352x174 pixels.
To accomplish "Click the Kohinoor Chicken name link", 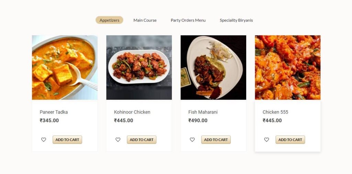I will [x=132, y=112].
